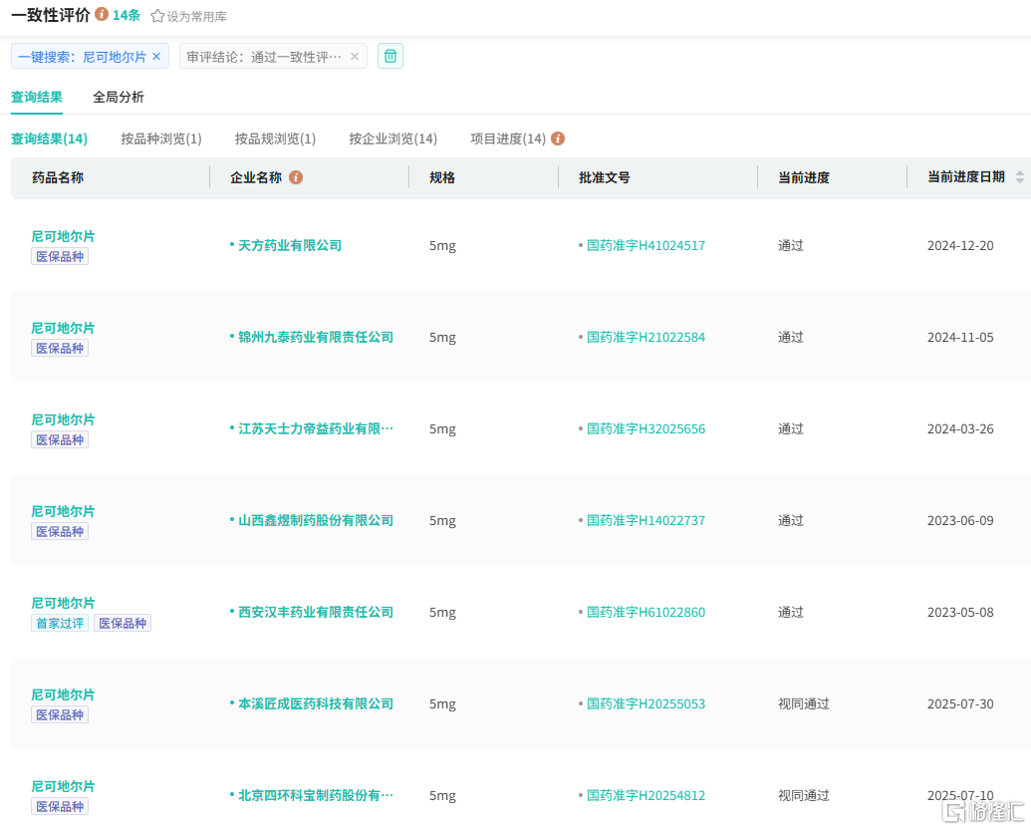Click 批准文号 column header
Image resolution: width=1031 pixels, height=830 pixels.
coord(605,177)
